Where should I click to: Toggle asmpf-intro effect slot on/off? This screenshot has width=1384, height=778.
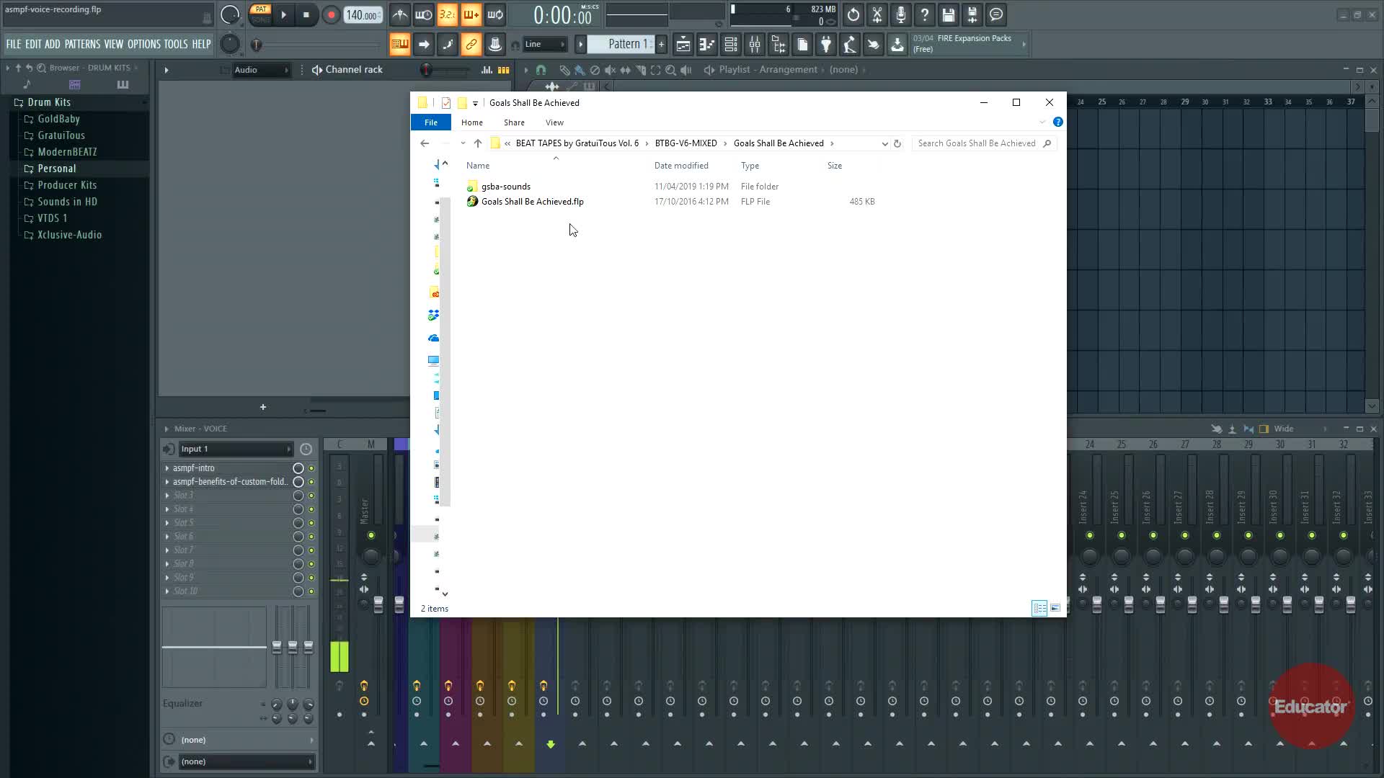point(311,468)
